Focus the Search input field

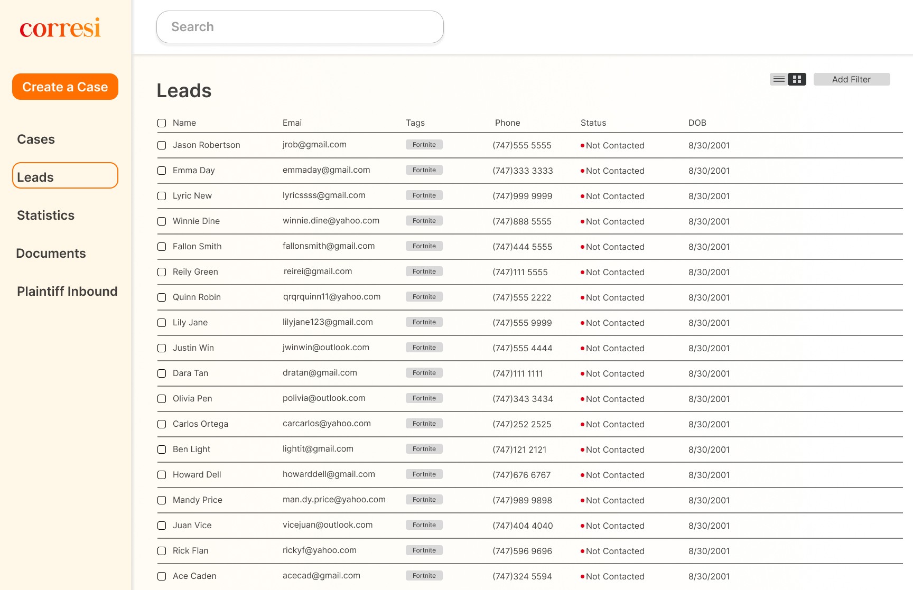coord(300,27)
